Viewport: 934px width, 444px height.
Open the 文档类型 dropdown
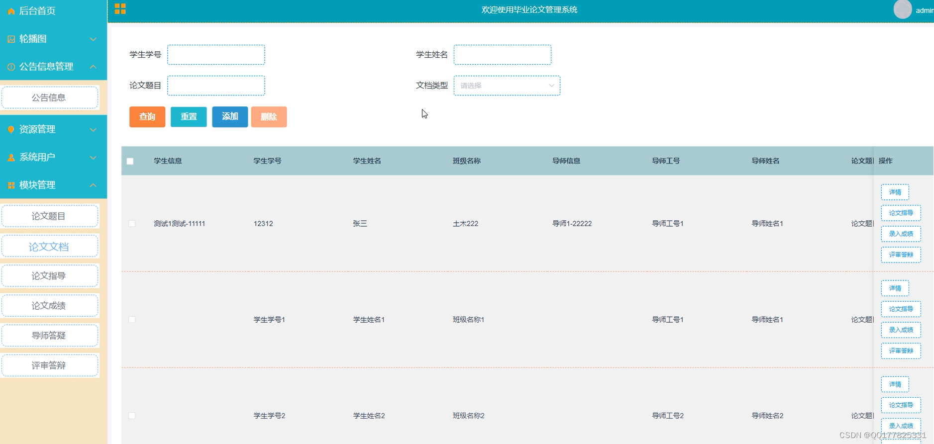click(507, 86)
